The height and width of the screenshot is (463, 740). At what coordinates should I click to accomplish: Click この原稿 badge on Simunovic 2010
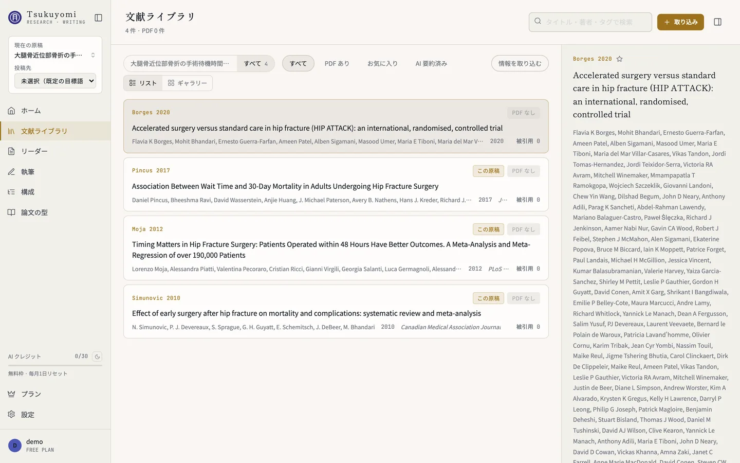pyautogui.click(x=488, y=298)
